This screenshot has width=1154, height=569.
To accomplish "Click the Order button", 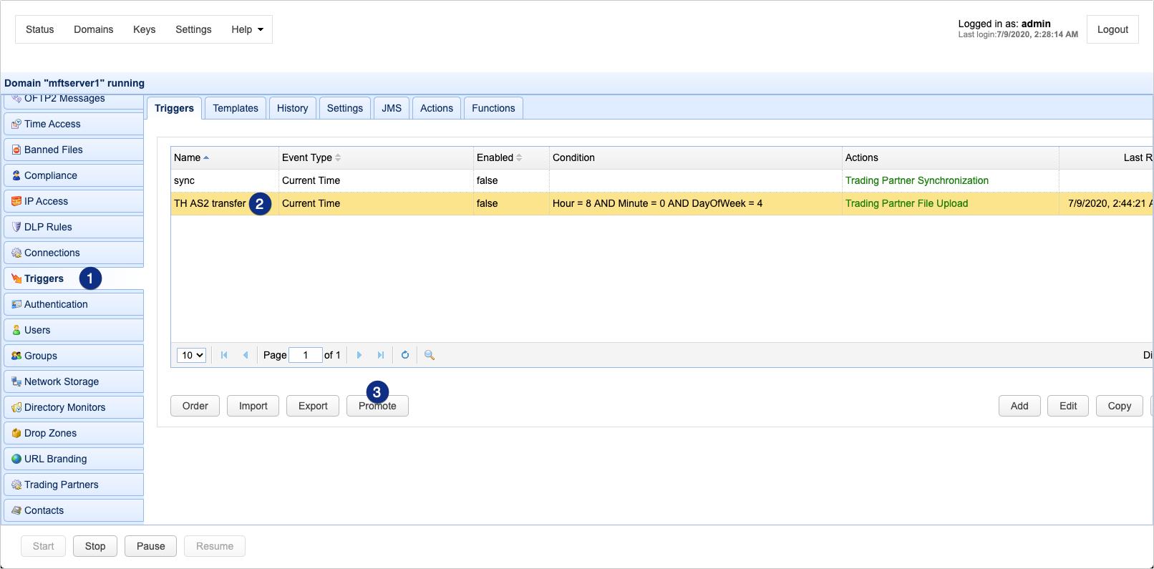I will pyautogui.click(x=195, y=406).
